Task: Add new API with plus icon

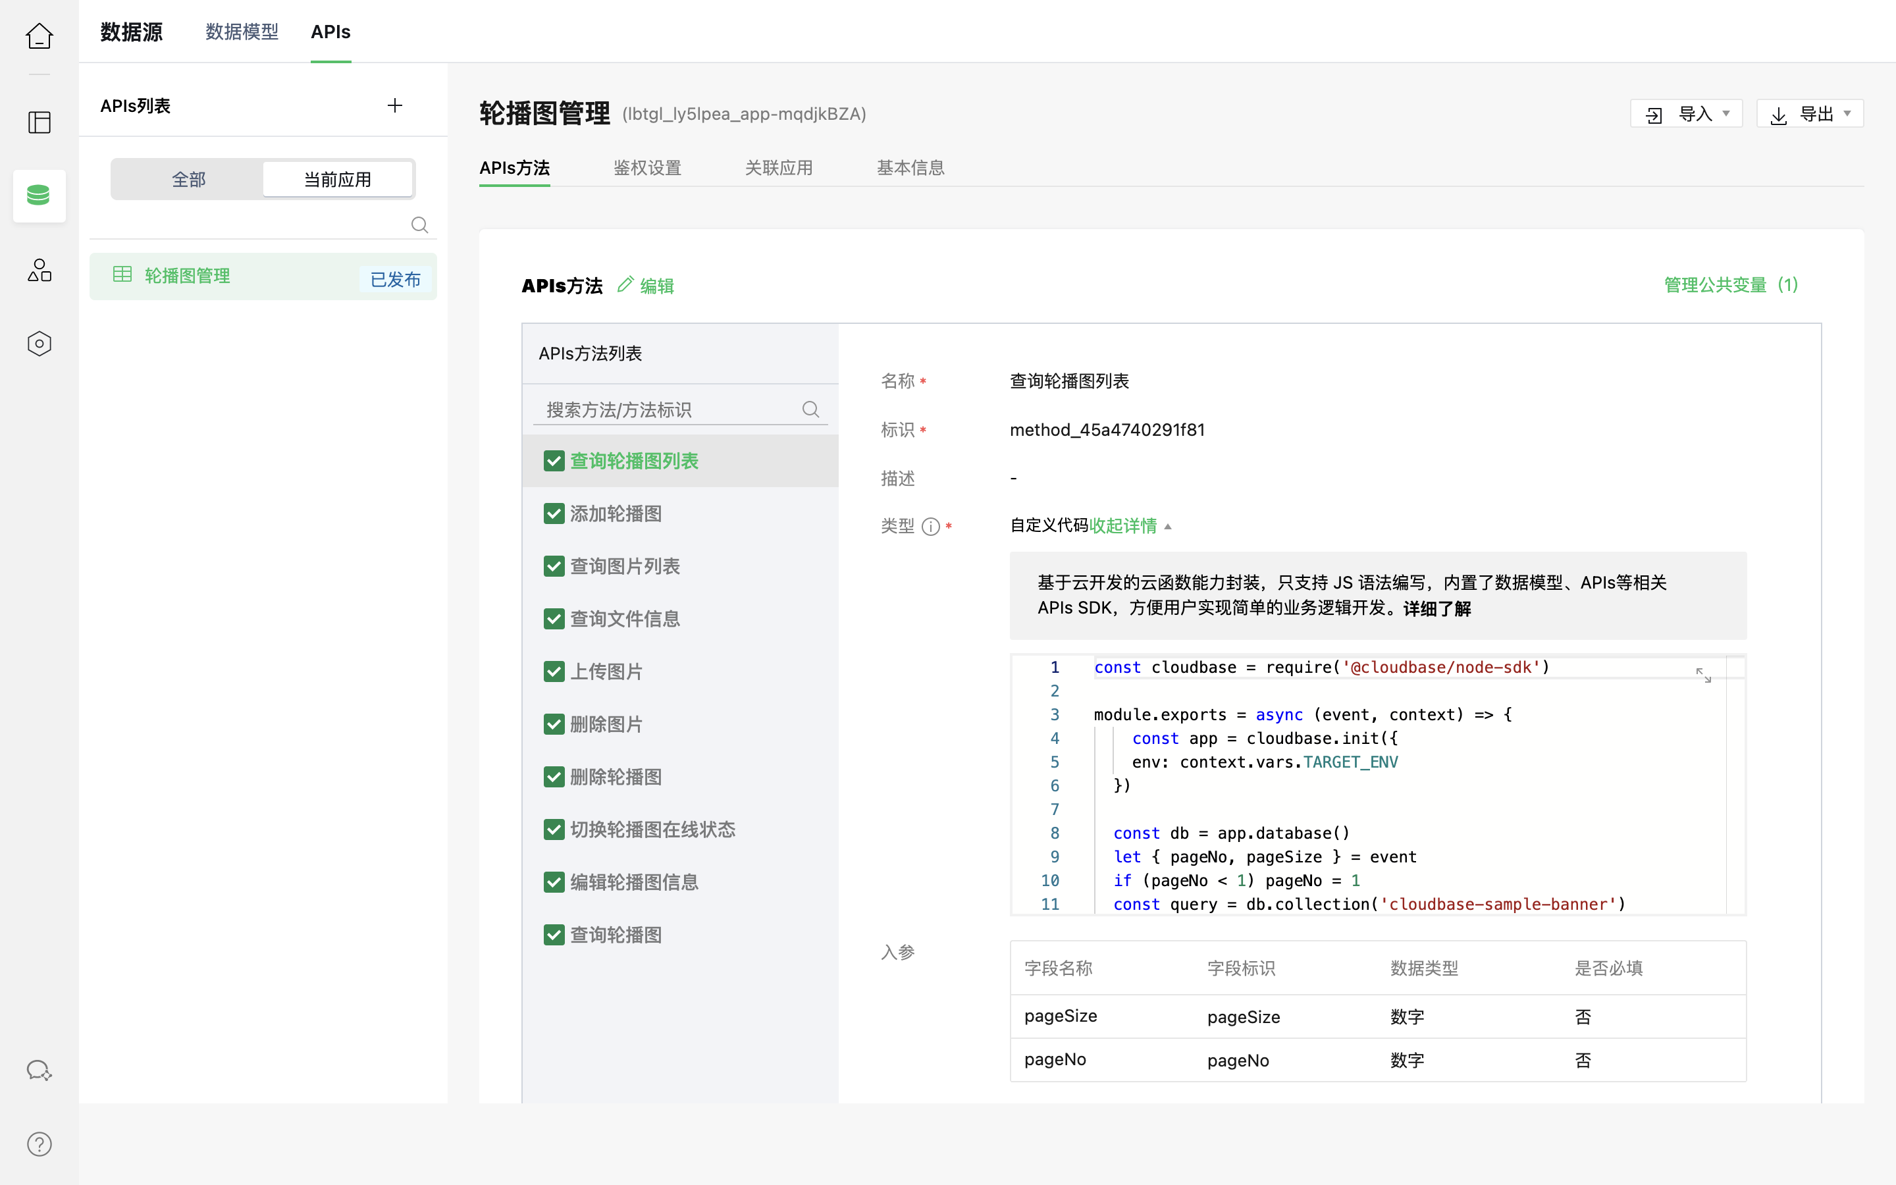Action: pos(395,106)
